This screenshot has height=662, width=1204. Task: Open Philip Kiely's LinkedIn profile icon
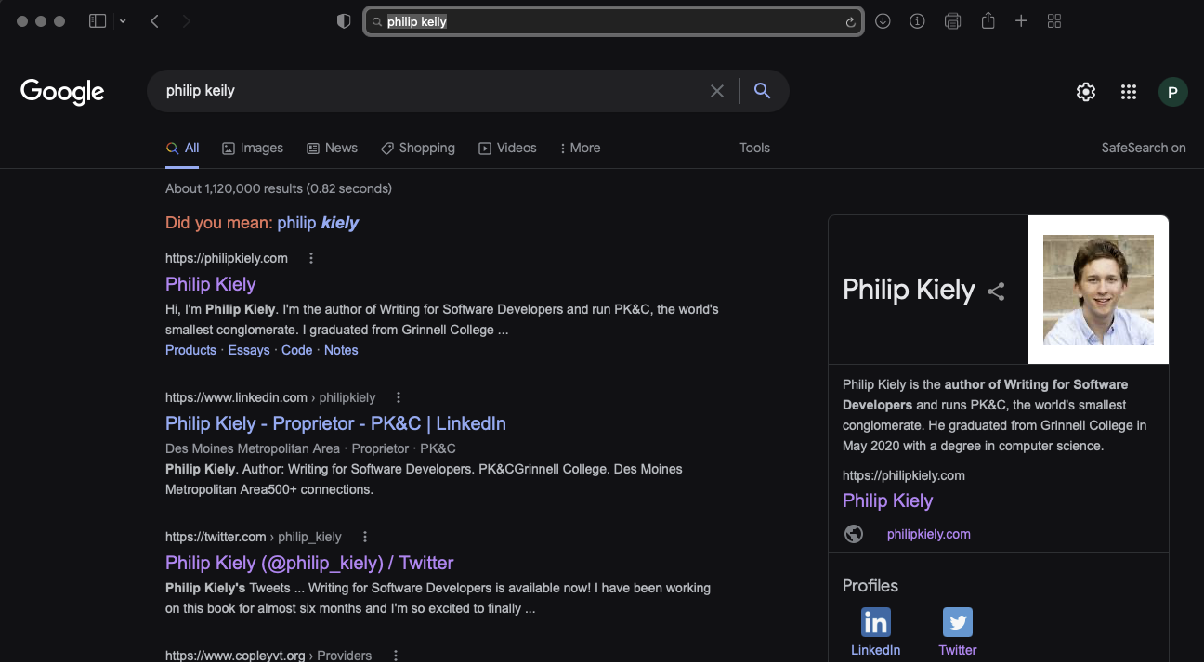[874, 622]
